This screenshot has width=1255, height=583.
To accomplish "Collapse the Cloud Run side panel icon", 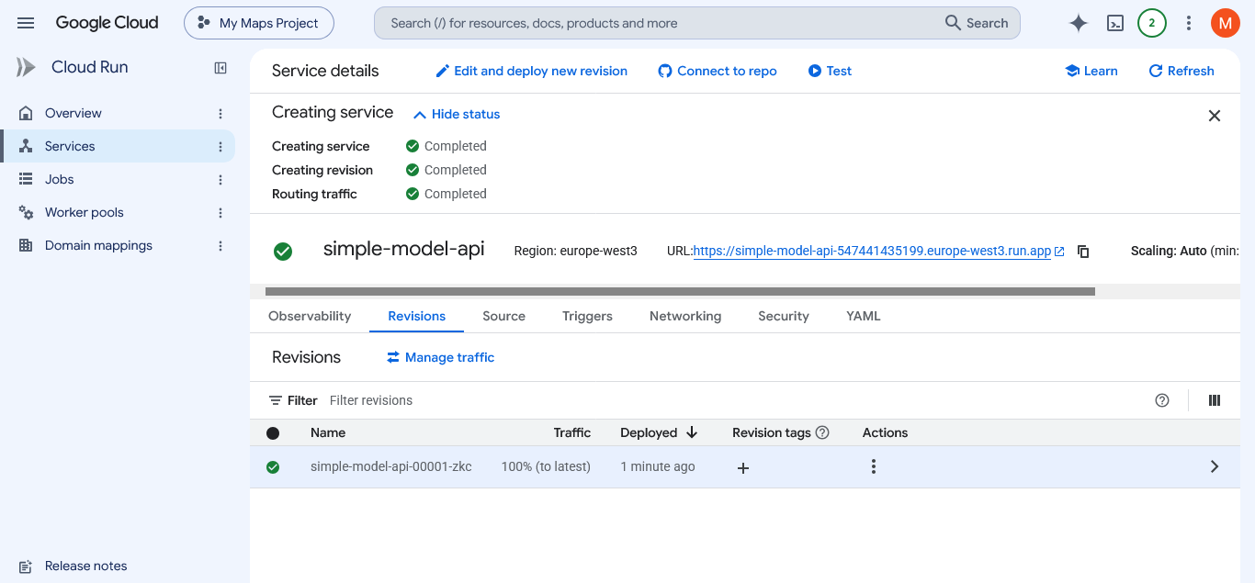I will (220, 67).
